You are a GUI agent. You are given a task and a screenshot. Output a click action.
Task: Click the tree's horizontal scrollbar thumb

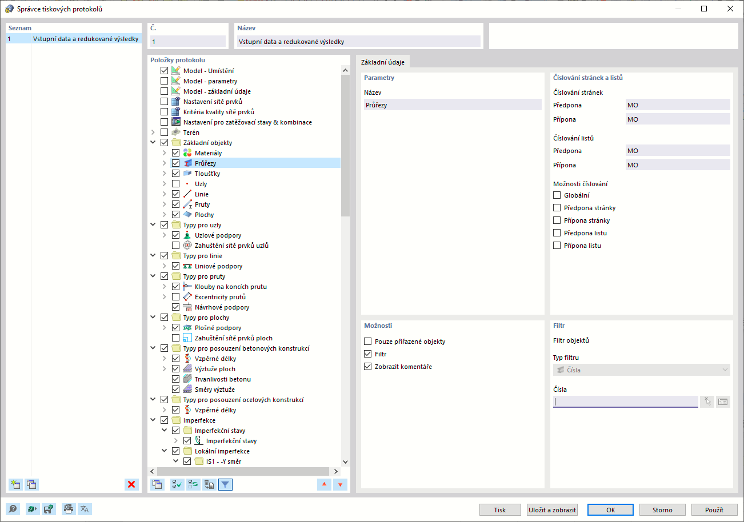point(243,471)
